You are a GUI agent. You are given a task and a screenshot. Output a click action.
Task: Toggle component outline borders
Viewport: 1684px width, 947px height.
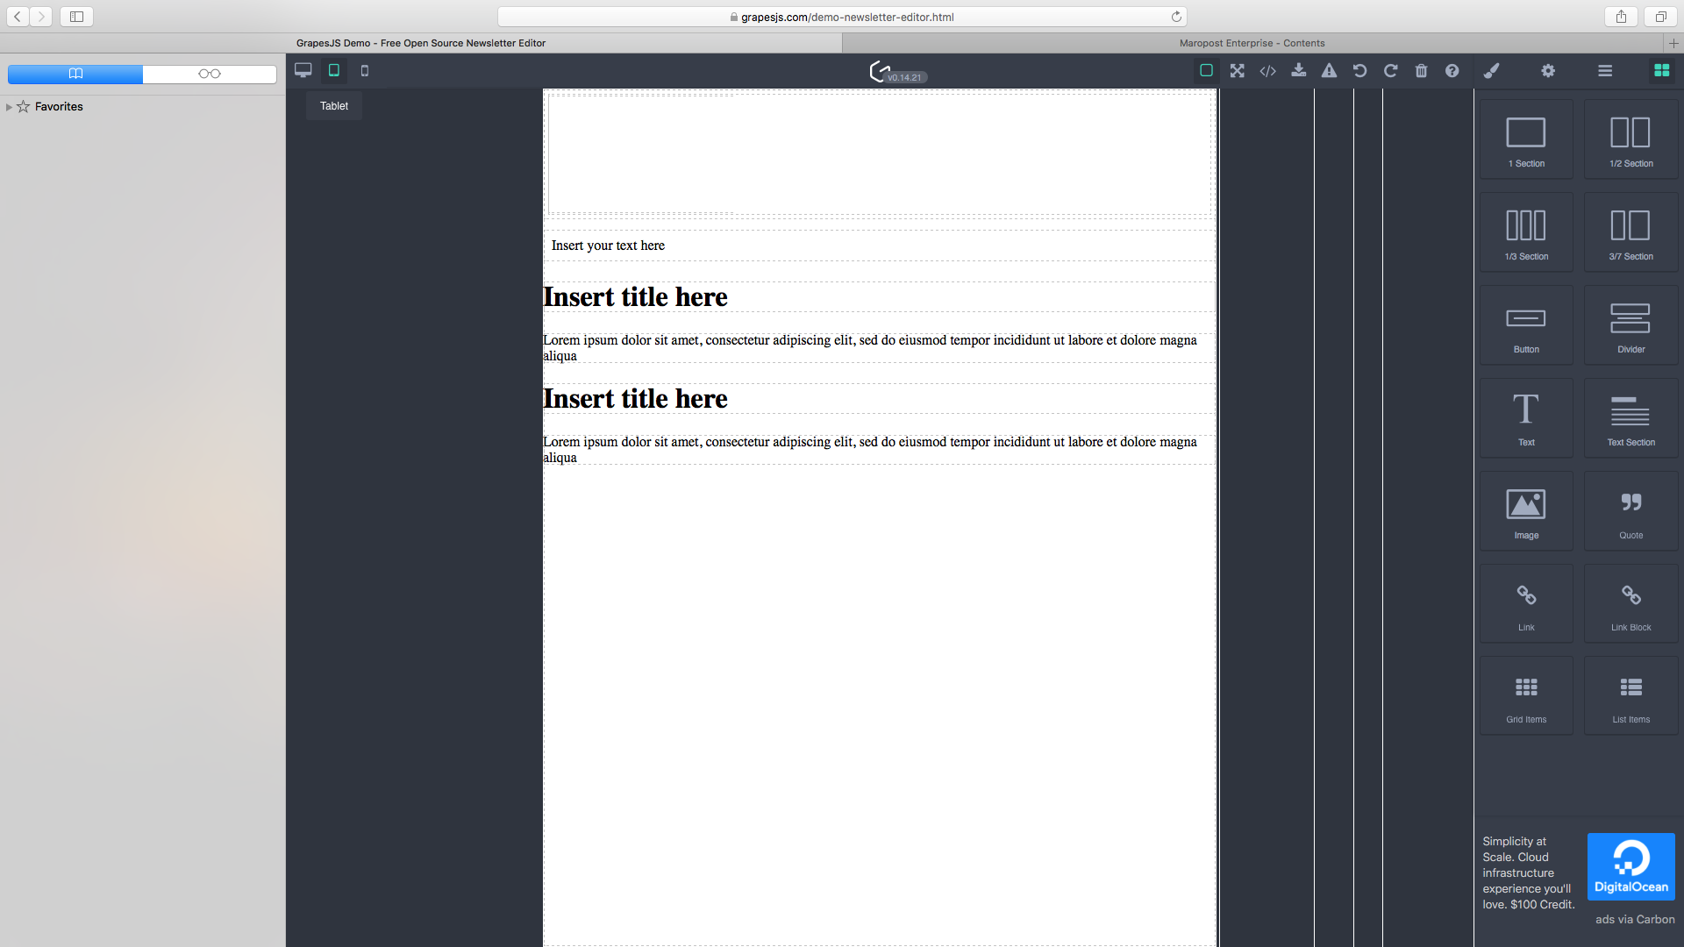(x=1206, y=71)
